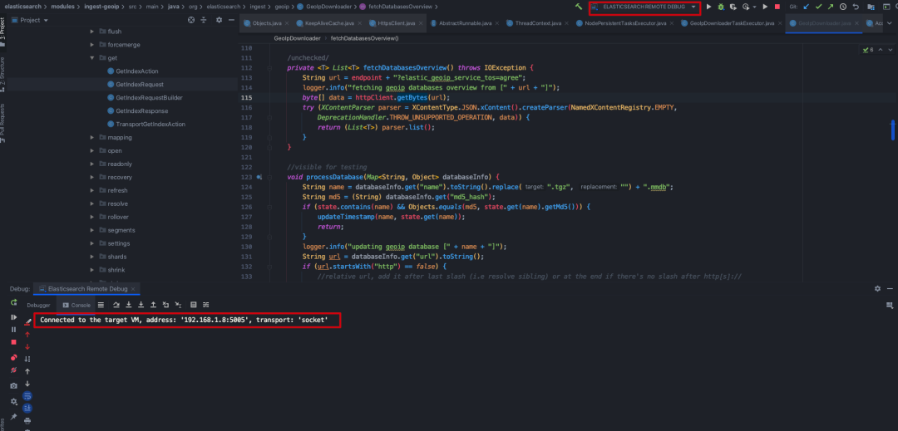898x431 pixels.
Task: Expand the forcemerge folder
Action: [x=92, y=45]
